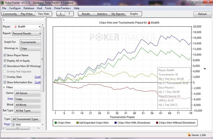The image size is (213, 139).
Task: Click sidebar scroll down arrow
Action: tap(43, 124)
